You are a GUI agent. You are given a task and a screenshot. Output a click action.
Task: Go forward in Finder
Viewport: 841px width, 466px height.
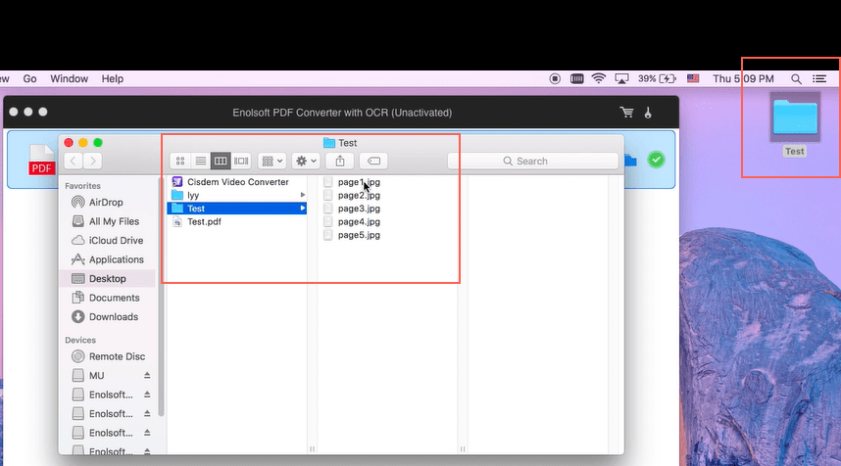point(92,161)
